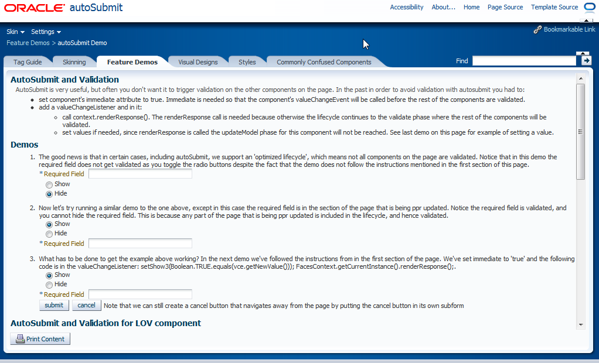Go to the Home link
The width and height of the screenshot is (599, 363).
tap(471, 7)
